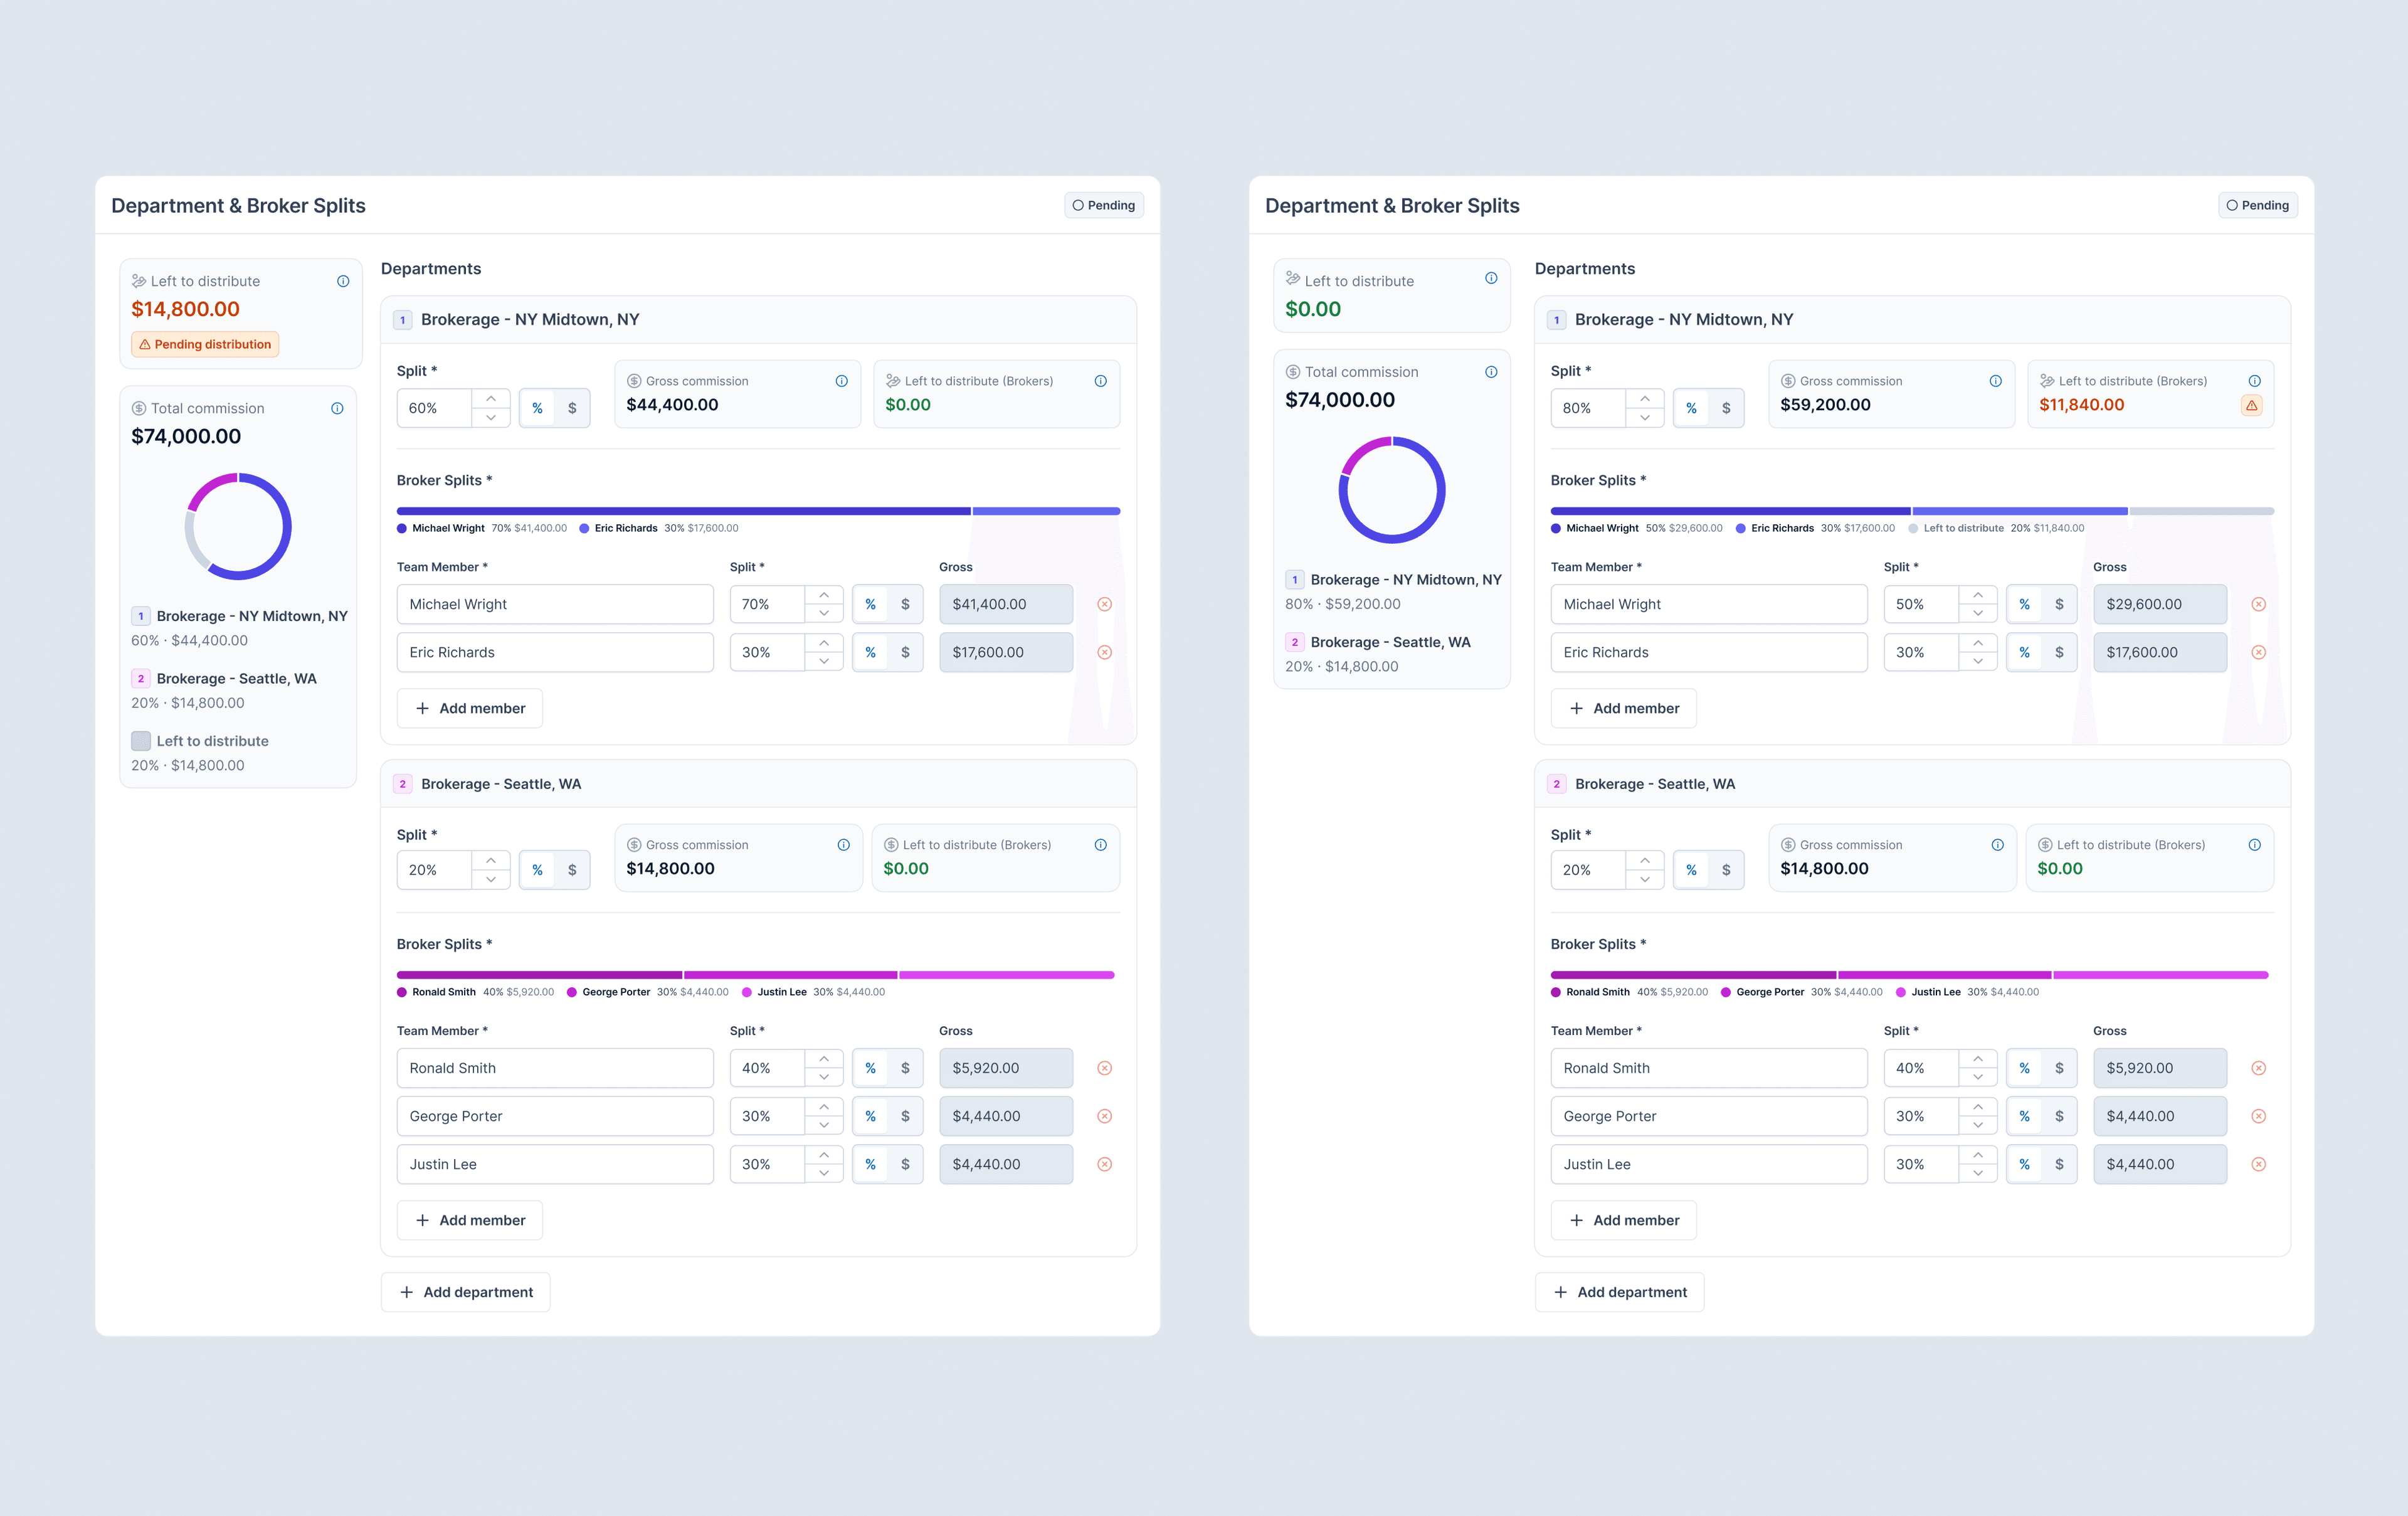Click Pending status badge in right panel
This screenshot has width=2408, height=1516.
[2258, 205]
